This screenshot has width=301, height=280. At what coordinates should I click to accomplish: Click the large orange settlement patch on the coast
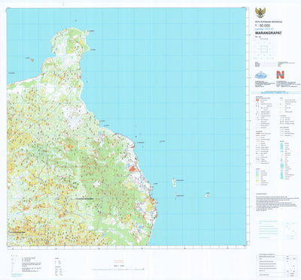(x=132, y=169)
